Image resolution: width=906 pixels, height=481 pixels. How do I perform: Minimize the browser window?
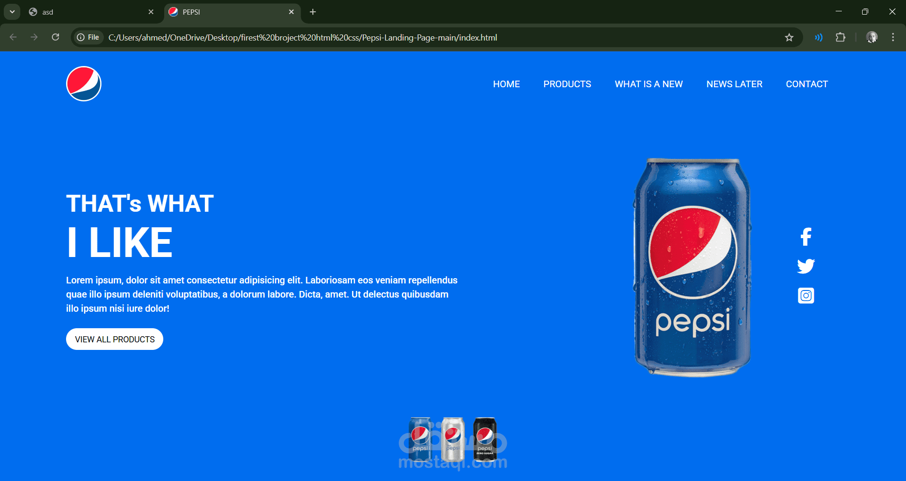click(839, 12)
